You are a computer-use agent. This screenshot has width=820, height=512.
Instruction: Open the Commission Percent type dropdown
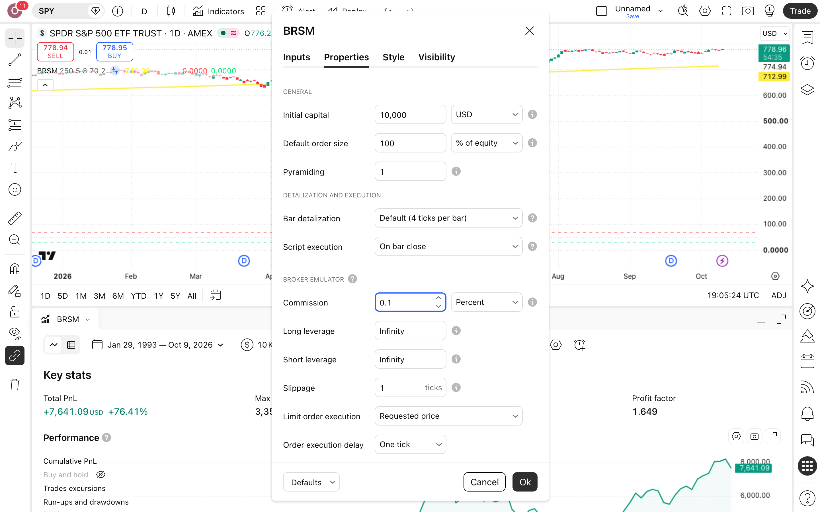tap(487, 302)
